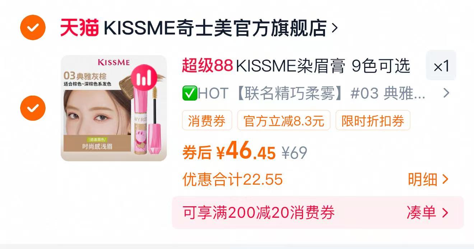Change quantity via the ×1 button

point(441,65)
